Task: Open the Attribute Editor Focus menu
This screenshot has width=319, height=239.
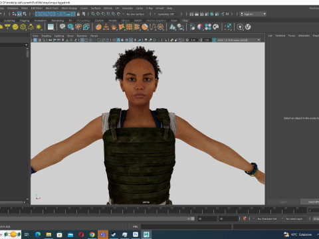Action: (x=292, y=36)
